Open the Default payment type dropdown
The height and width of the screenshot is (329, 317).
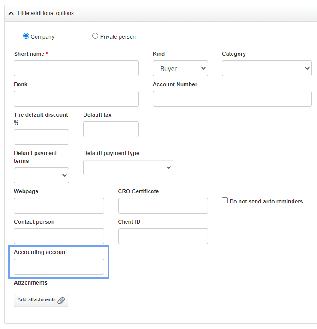(128, 167)
